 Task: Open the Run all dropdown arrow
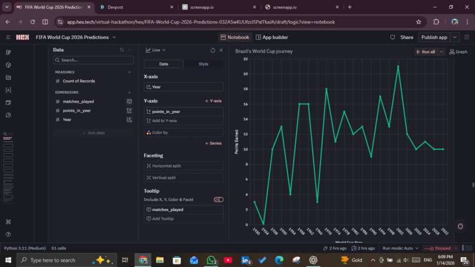pyautogui.click(x=441, y=52)
